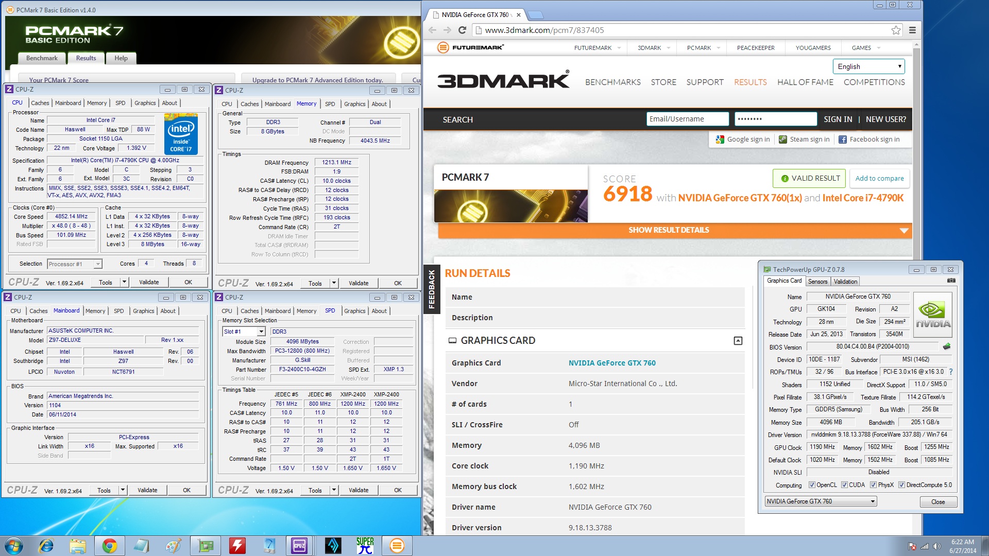The width and height of the screenshot is (989, 556).
Task: Open the English language dropdown
Action: coord(868,66)
